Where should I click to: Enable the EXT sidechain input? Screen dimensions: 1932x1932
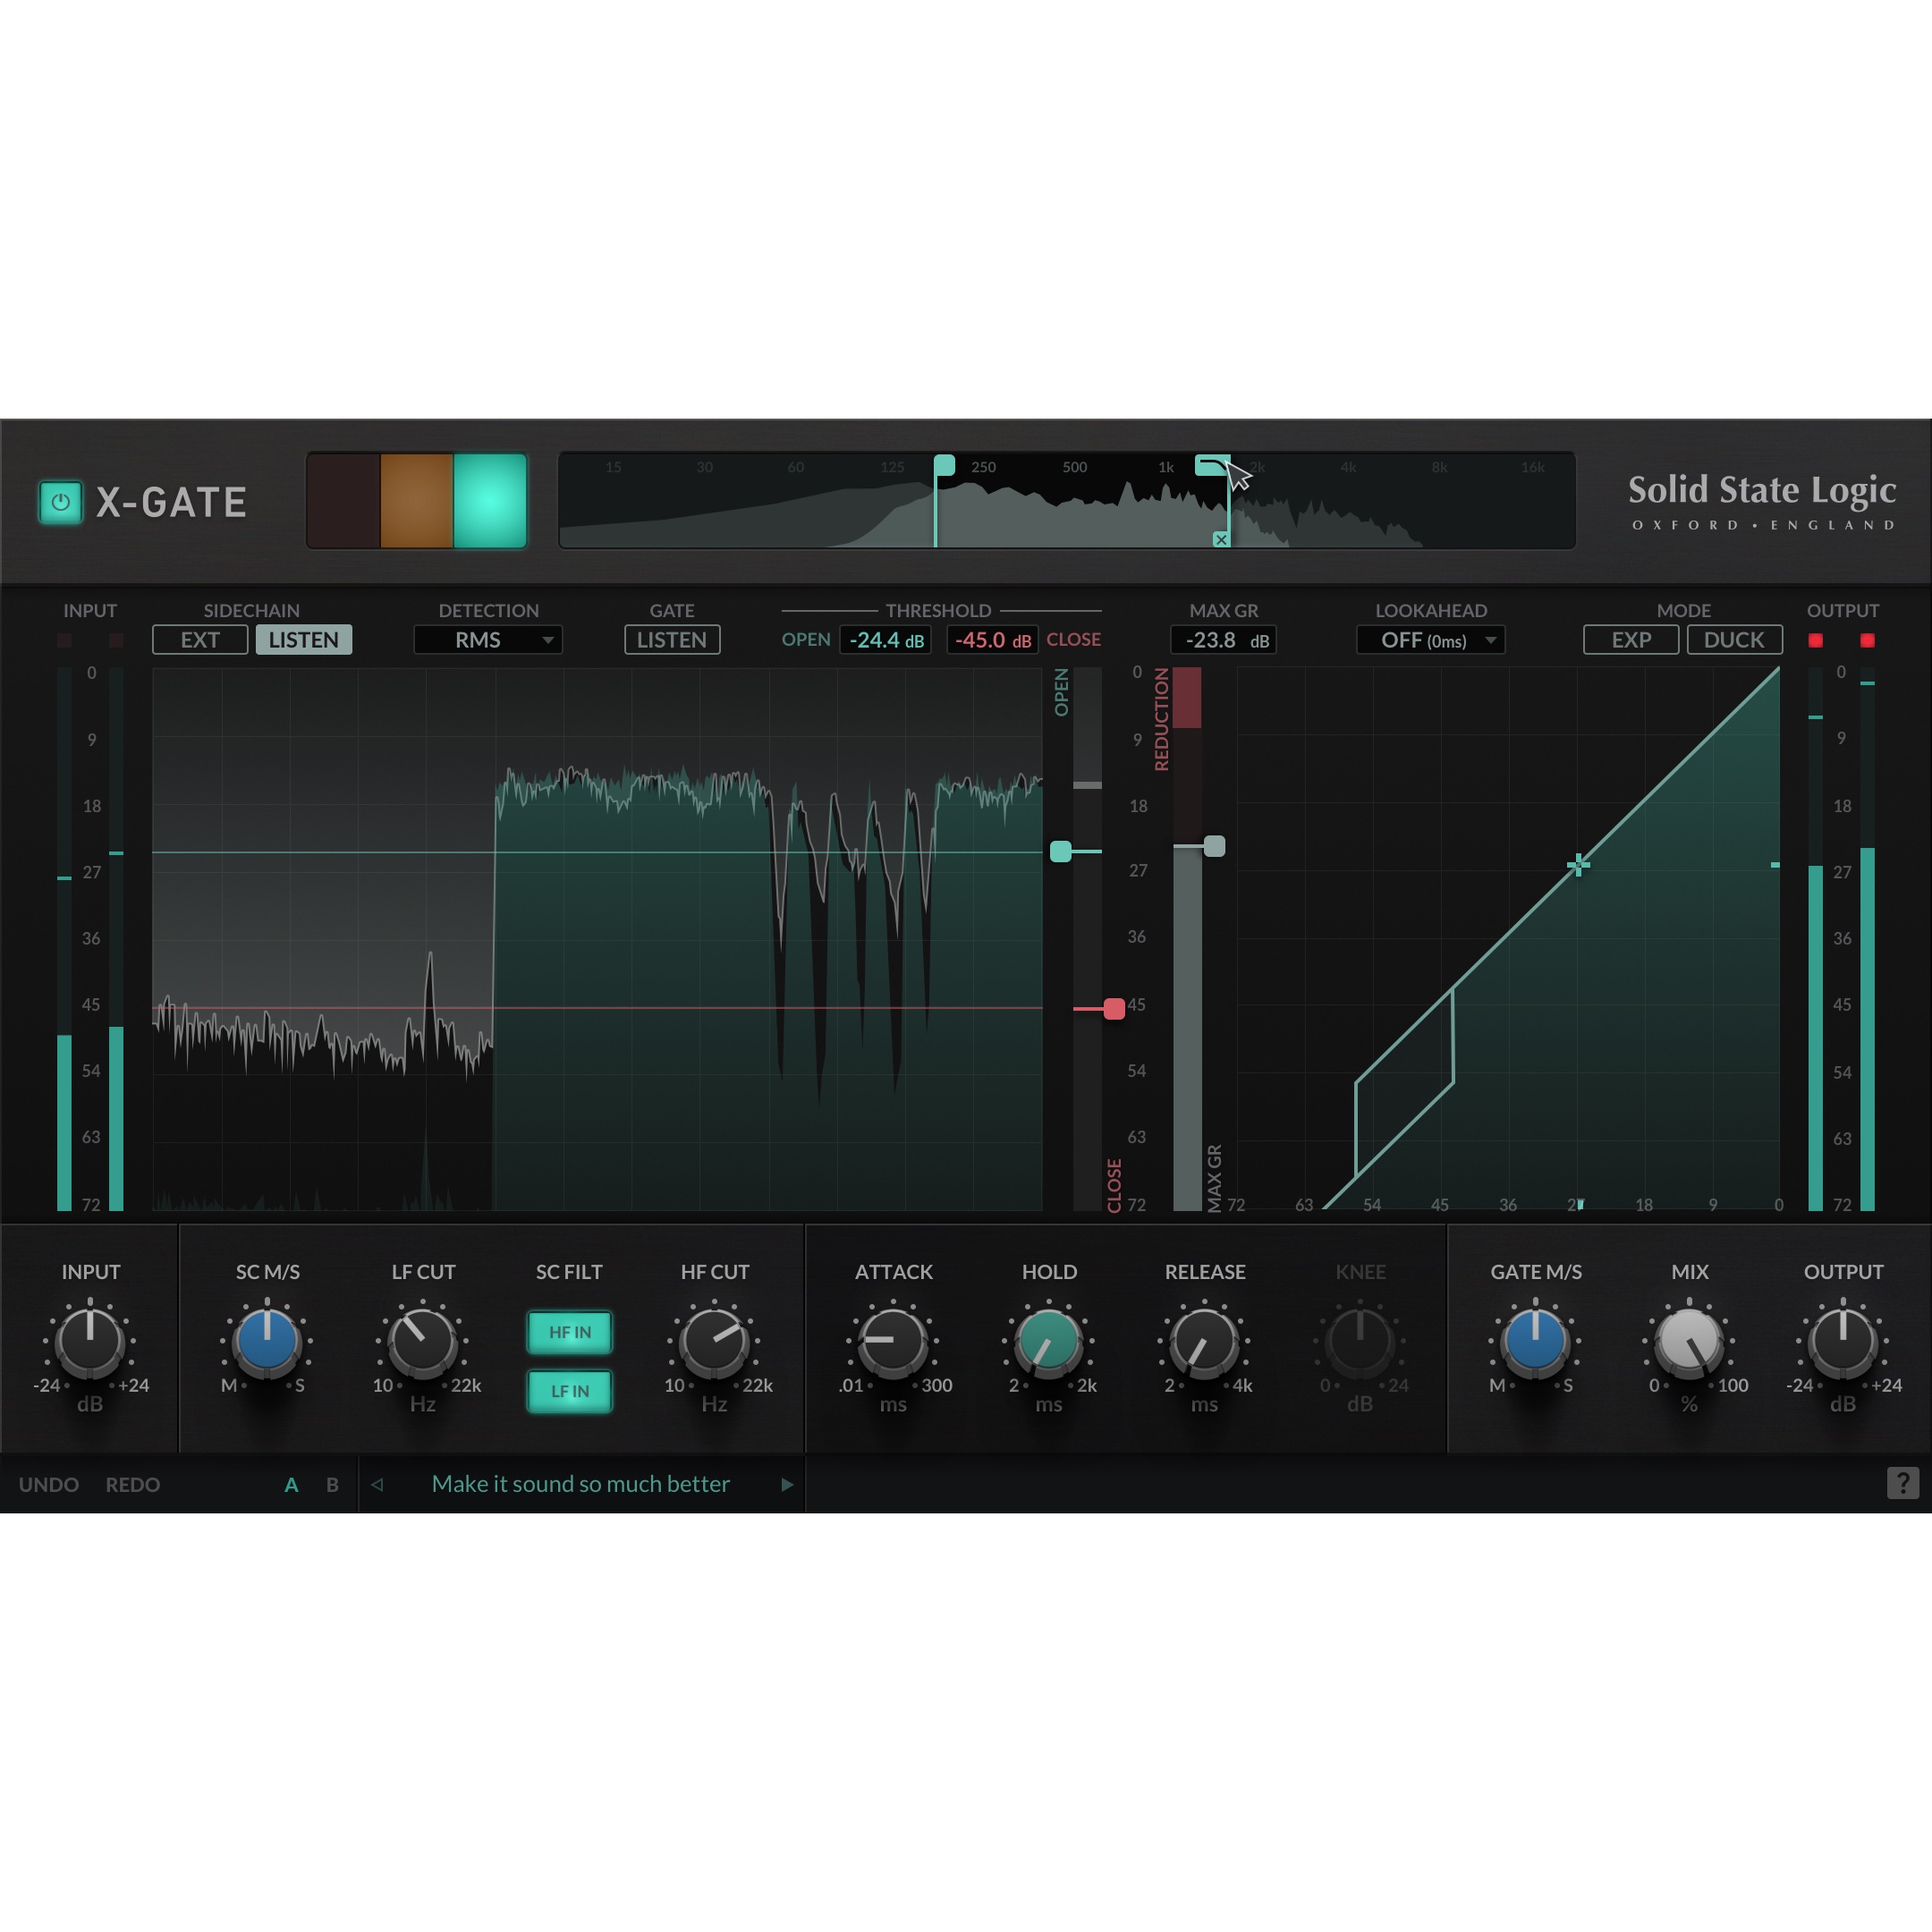[x=199, y=640]
